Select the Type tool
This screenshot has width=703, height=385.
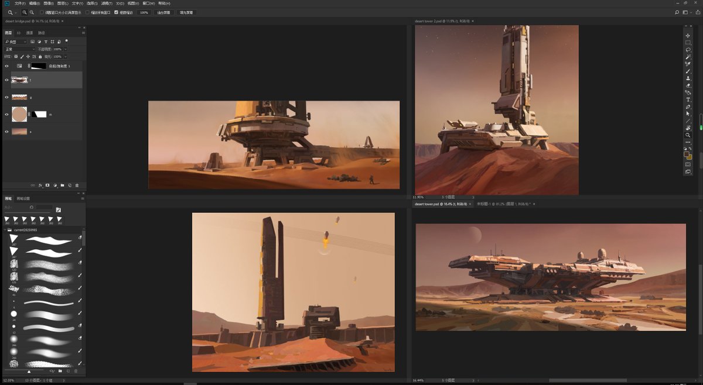(688, 99)
